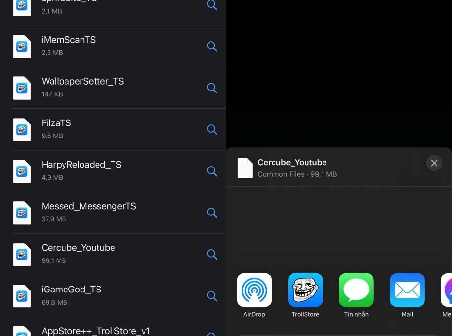This screenshot has height=336, width=452.
Task: Tap the magnifier icon beside FilzaTS
Action: click(x=212, y=129)
